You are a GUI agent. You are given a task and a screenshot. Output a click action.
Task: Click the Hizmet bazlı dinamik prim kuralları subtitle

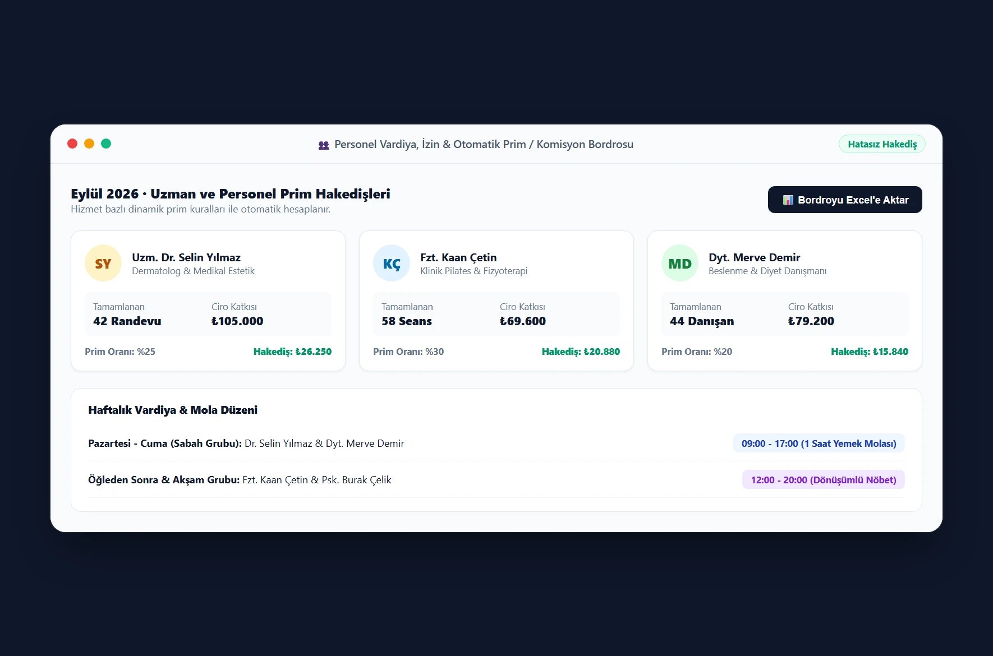click(200, 209)
